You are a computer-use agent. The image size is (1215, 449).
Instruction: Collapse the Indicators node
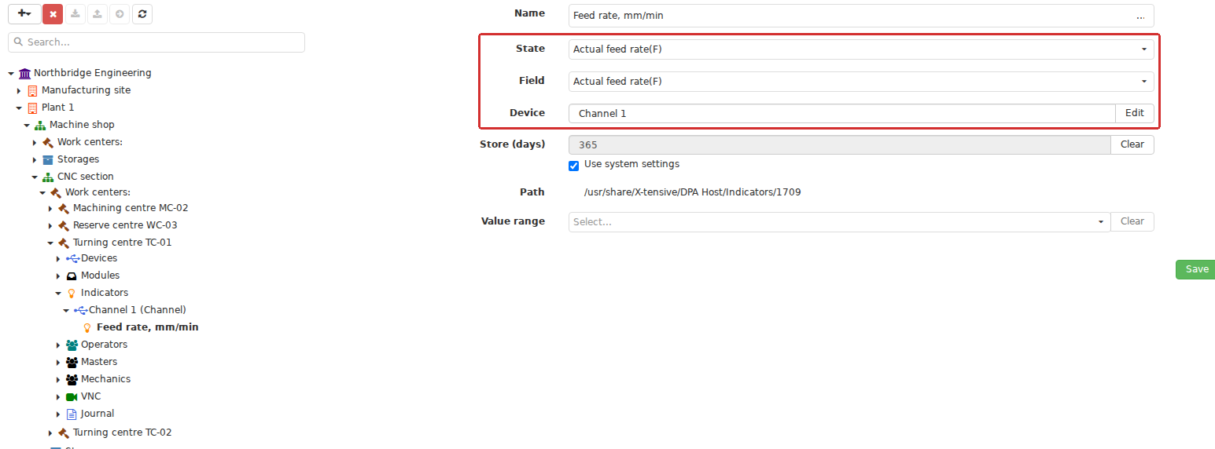58,293
